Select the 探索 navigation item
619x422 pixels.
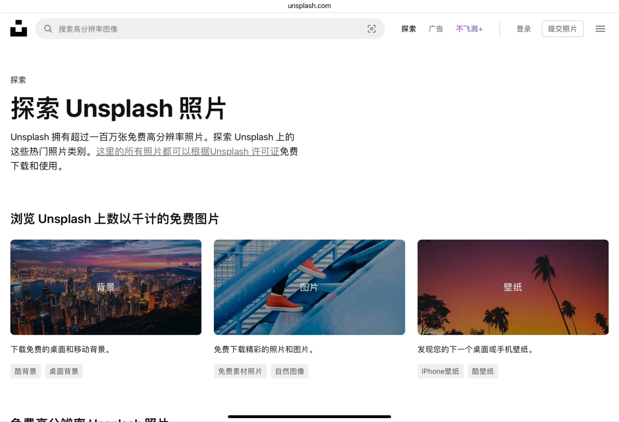409,29
